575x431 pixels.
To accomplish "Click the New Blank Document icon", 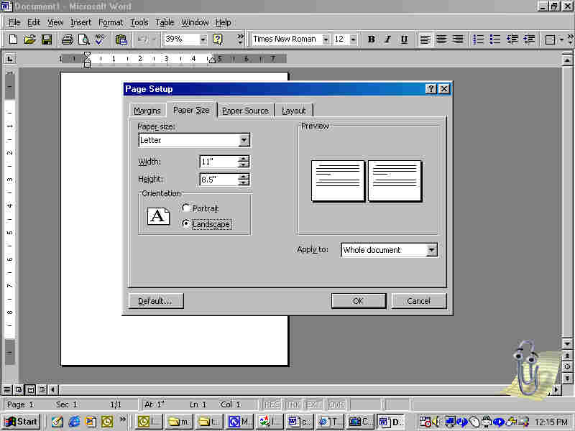I will [x=13, y=40].
